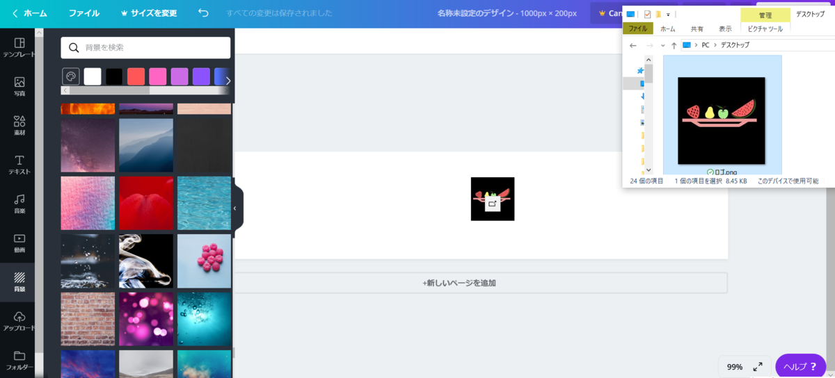The width and height of the screenshot is (835, 378).
Task: Select the underwater teal bubbles background
Action: pos(204,319)
